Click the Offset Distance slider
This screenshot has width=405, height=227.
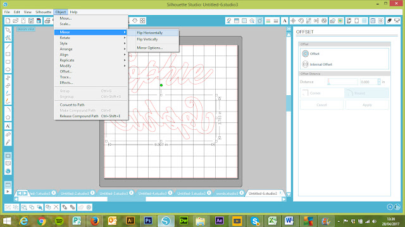(342, 82)
